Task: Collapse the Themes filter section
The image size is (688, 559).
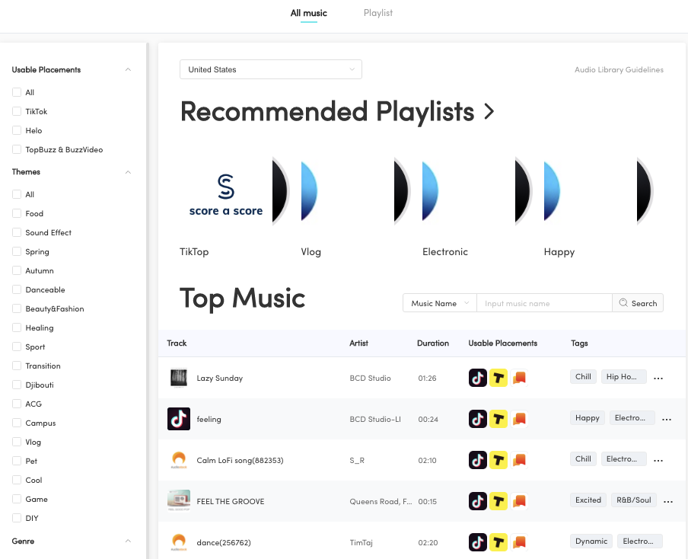Action: 128,171
